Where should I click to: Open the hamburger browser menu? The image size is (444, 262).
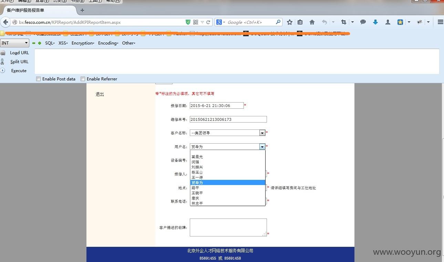click(x=440, y=22)
